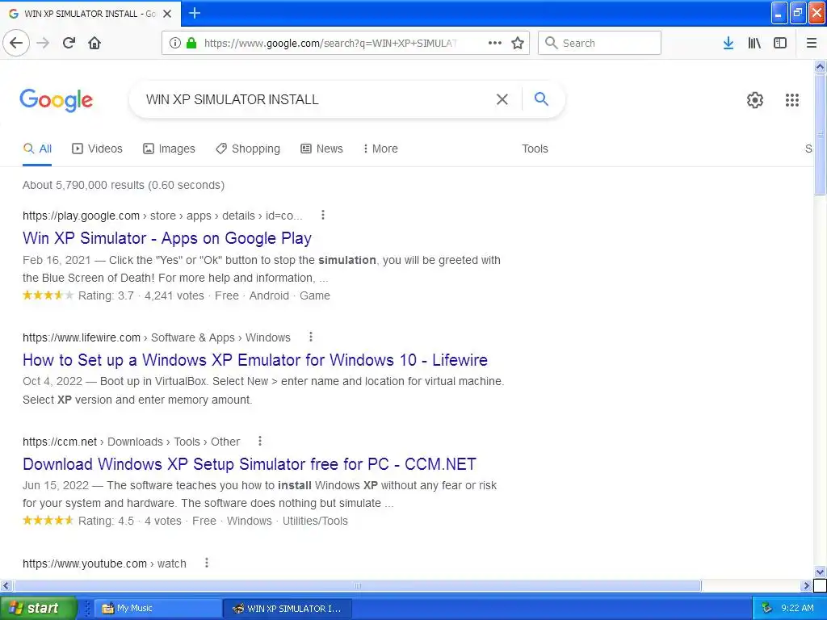Open the Windows Start menu
Viewport: 827px width, 620px height.
coord(38,608)
